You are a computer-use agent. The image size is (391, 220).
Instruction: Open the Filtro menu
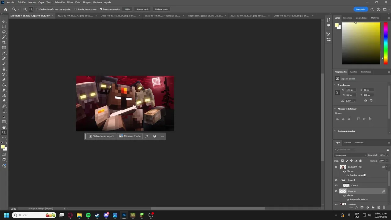pyautogui.click(x=70, y=2)
